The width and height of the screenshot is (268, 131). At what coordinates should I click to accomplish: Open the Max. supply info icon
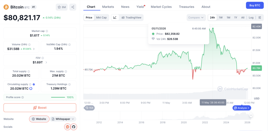(x=66, y=72)
